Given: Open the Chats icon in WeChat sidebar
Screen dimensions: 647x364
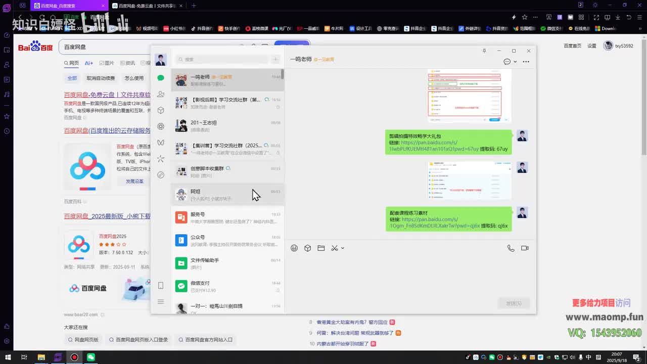Looking at the screenshot, I should (161, 78).
